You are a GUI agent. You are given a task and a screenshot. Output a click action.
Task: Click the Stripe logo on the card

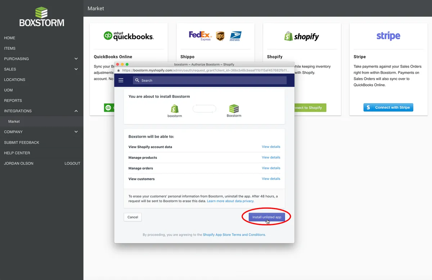click(388, 36)
